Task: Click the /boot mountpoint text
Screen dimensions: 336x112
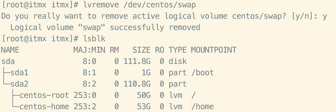Action: [x=203, y=73]
